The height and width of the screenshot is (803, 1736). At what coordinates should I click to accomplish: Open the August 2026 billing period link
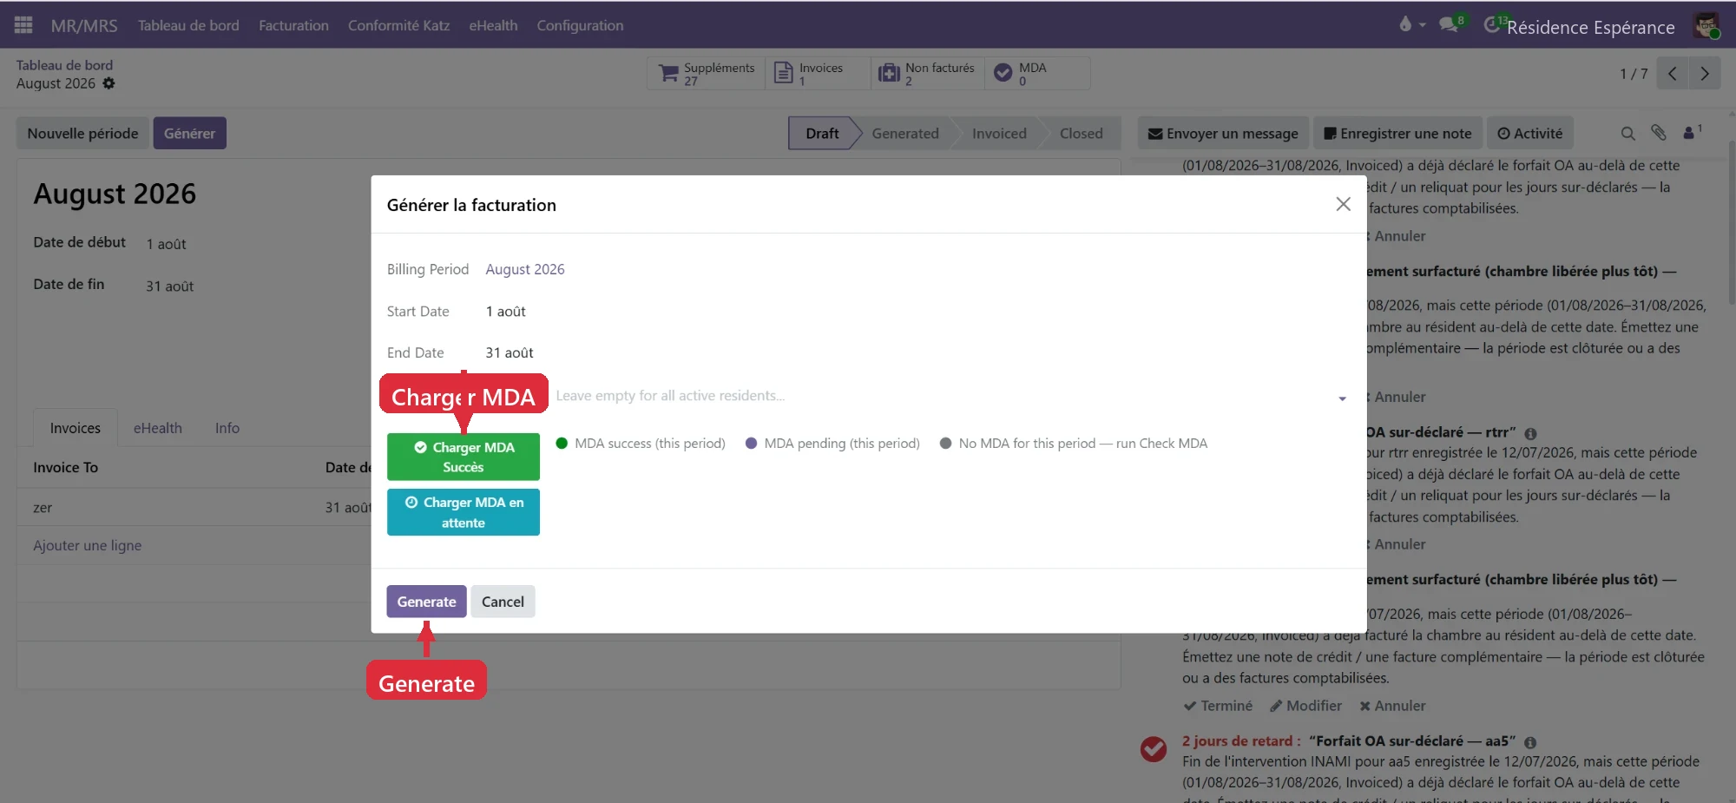[x=525, y=269]
